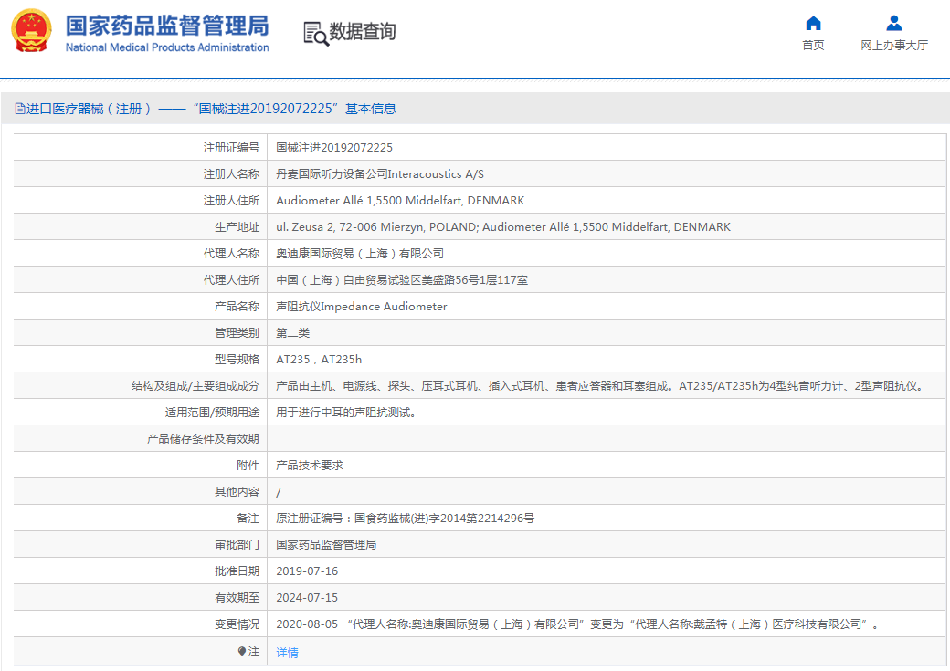Image resolution: width=950 pixels, height=671 pixels.
Task: Click the 适用范围/预期用途 label
Action: pyautogui.click(x=212, y=413)
